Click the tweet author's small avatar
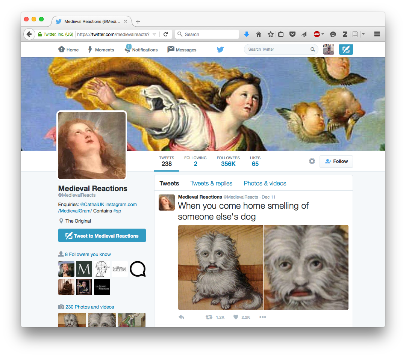Viewport: 406px width, 357px height. coord(167,202)
